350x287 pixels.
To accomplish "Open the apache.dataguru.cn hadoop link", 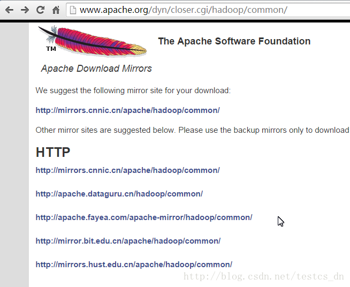I will coord(119,194).
